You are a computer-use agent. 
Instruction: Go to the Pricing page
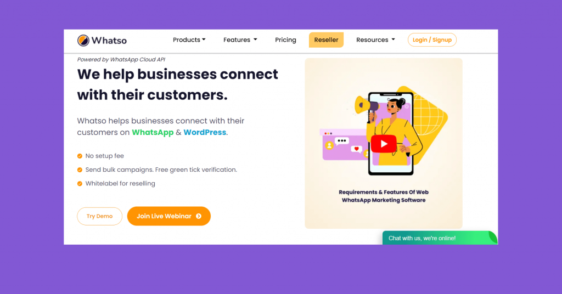285,39
